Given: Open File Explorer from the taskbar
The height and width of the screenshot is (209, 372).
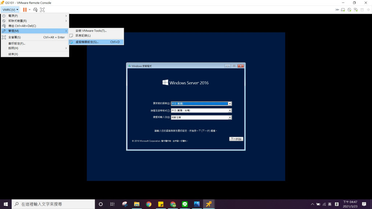Looking at the screenshot, I should [x=137, y=204].
